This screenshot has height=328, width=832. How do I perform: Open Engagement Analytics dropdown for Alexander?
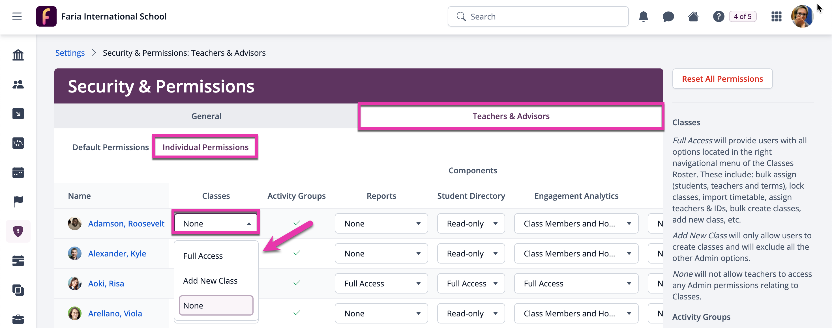(576, 253)
